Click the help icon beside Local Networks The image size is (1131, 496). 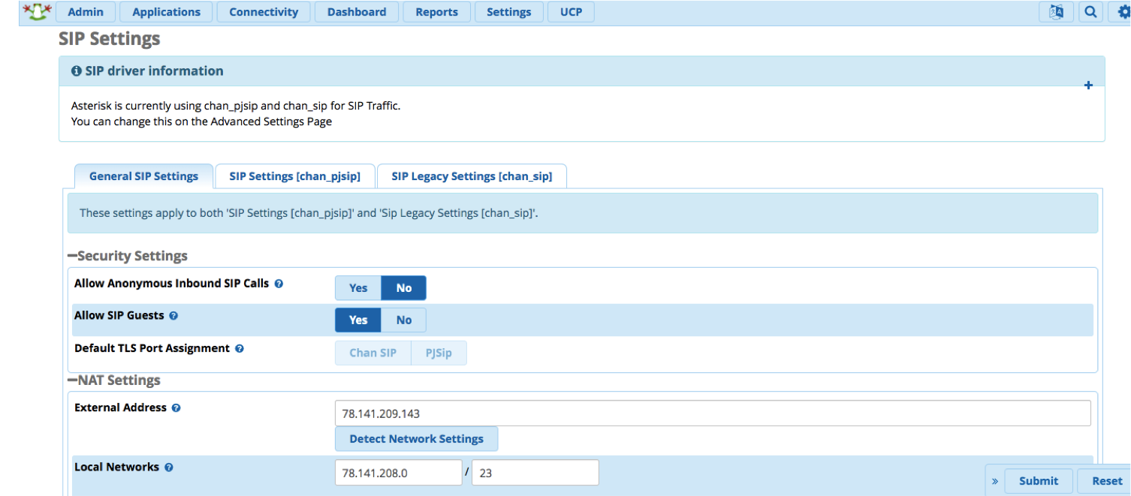[169, 467]
